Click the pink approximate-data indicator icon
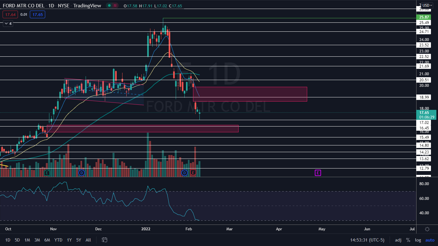Image resolution: width=438 pixels, height=246 pixels. [x=115, y=5]
